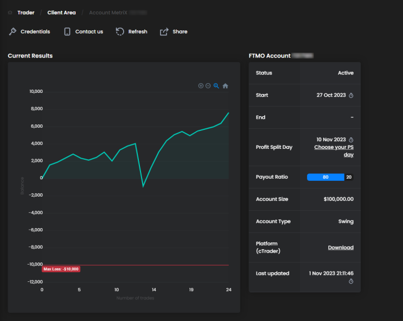Click the Contact us phone icon
Viewport: 403px width, 321px height.
67,32
